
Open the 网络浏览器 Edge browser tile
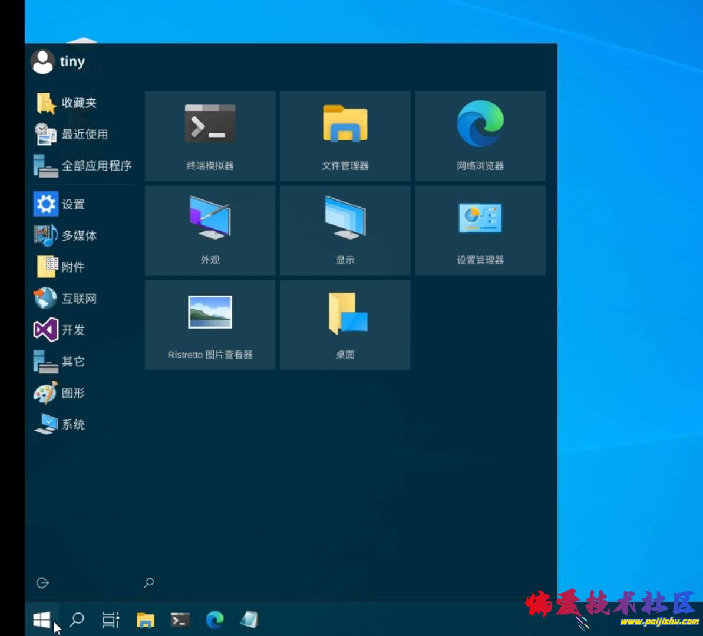(480, 136)
